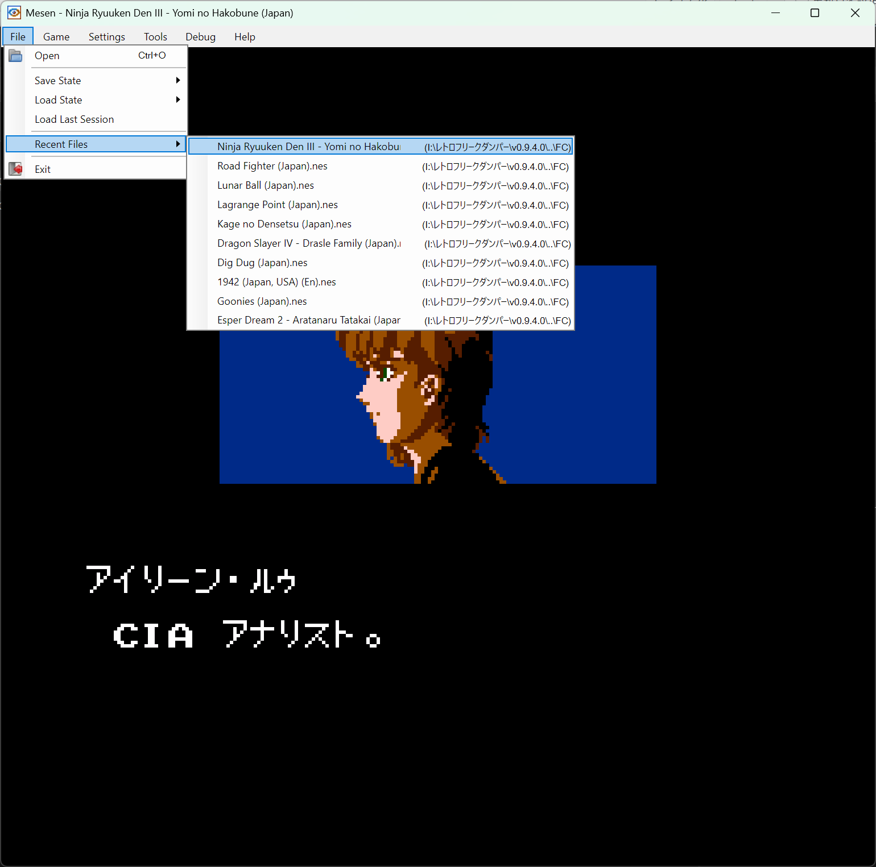The width and height of the screenshot is (876, 867).
Task: Open the Game menu
Action: click(56, 37)
